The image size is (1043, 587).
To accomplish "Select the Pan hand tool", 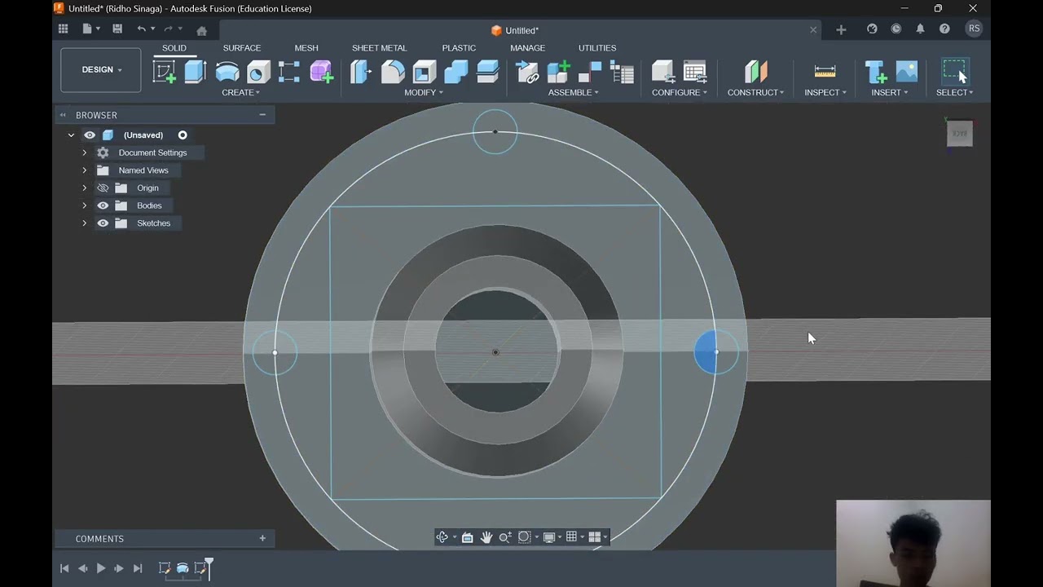I will point(486,537).
